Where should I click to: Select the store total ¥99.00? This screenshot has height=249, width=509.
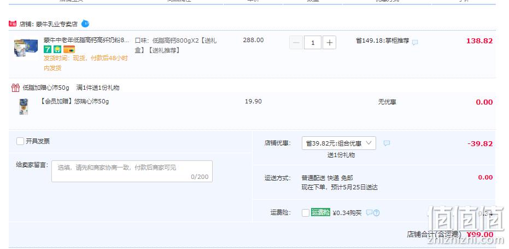pyautogui.click(x=480, y=234)
